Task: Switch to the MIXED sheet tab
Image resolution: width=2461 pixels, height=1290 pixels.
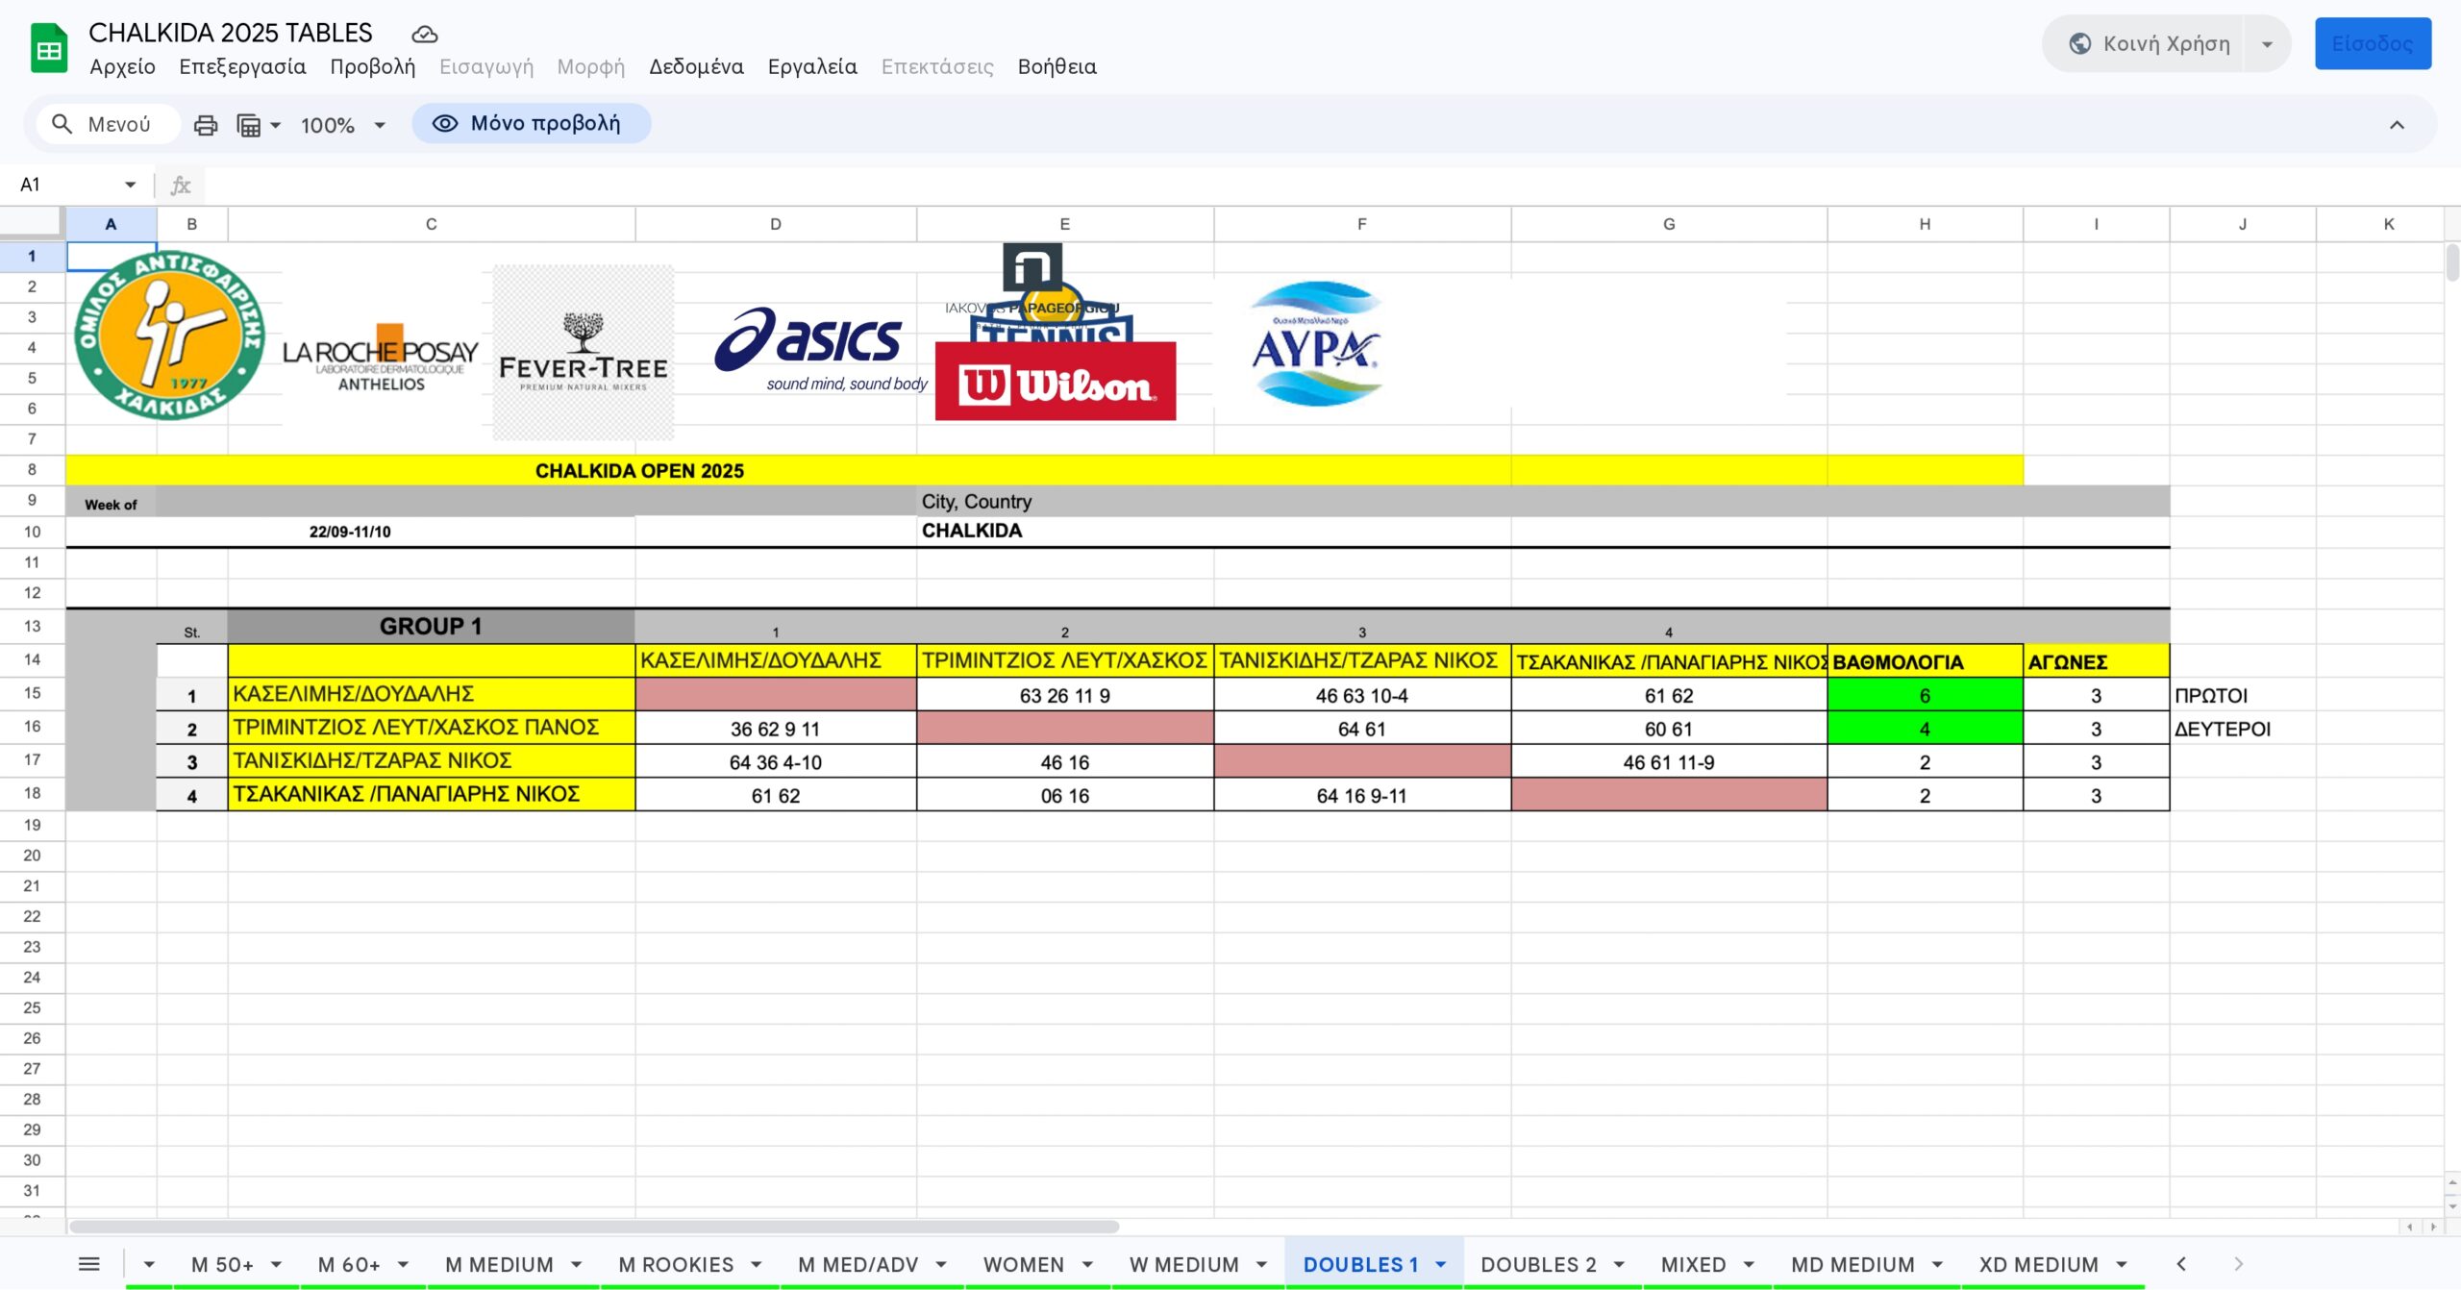Action: tap(1693, 1264)
